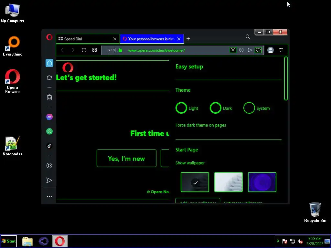Click the Action Center flag tray icon
Screen dimensions: 331x248
pos(285,241)
